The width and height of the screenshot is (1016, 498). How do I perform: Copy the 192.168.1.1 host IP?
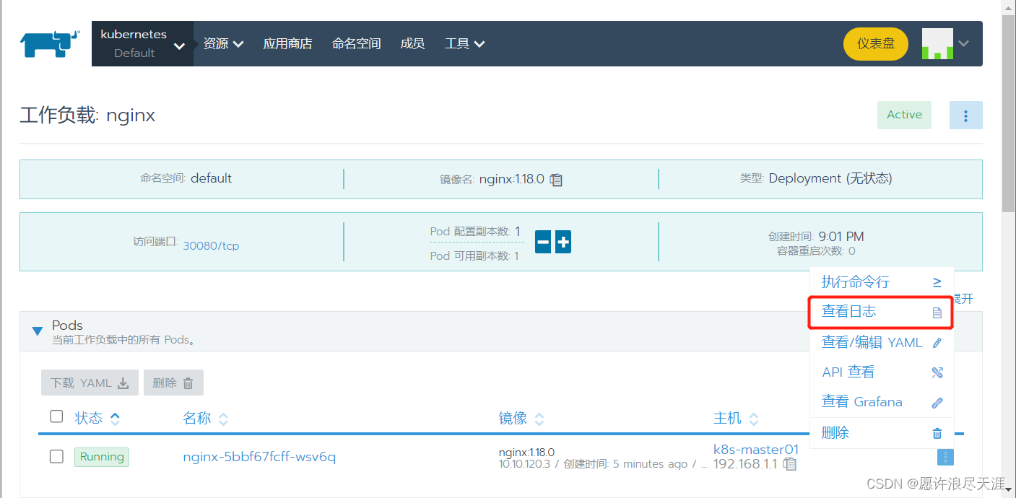click(x=791, y=464)
